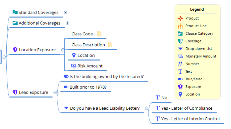Screen dimensions: 231x129
Task: Open the note icon next to Class Description
Action: pyautogui.click(x=110, y=45)
